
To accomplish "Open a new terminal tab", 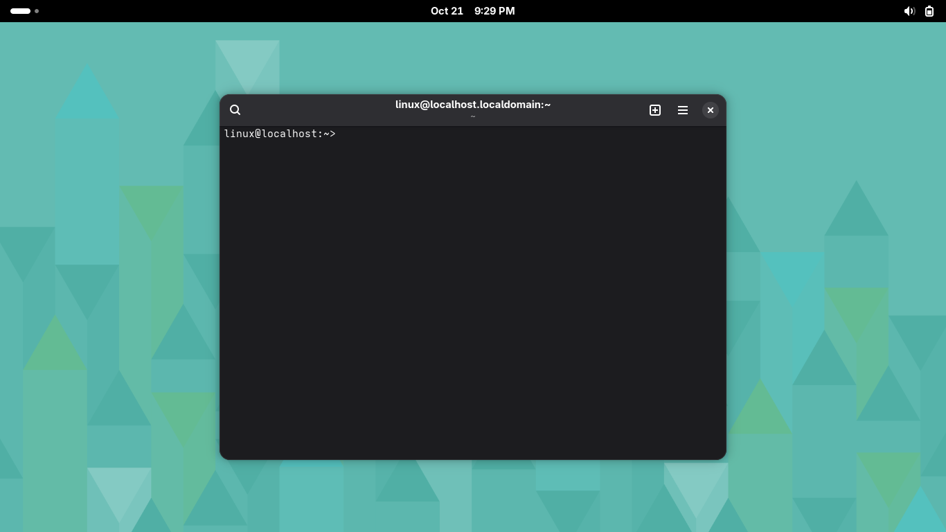I will pyautogui.click(x=655, y=110).
